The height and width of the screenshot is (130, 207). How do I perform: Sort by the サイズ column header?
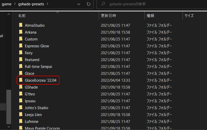coord(189,16)
